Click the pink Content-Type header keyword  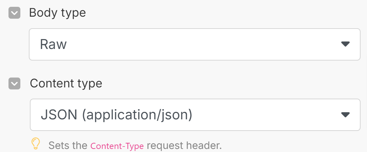[x=117, y=146]
